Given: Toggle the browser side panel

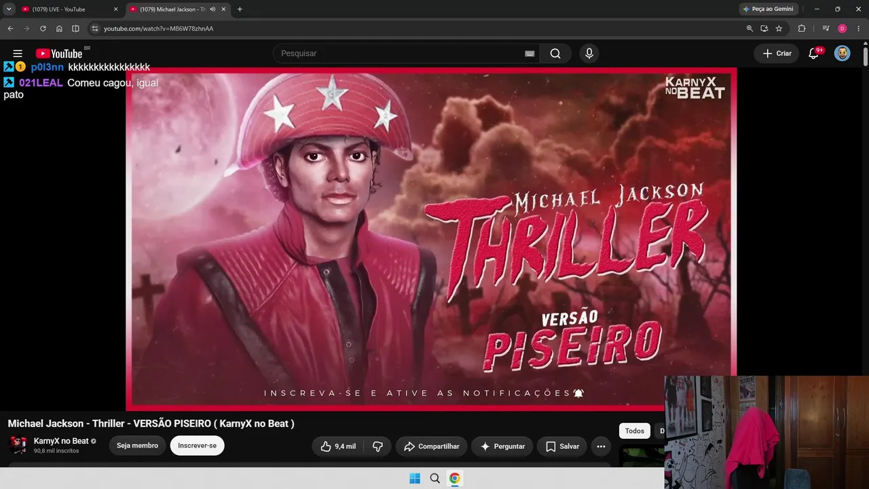Looking at the screenshot, I should 75,29.
